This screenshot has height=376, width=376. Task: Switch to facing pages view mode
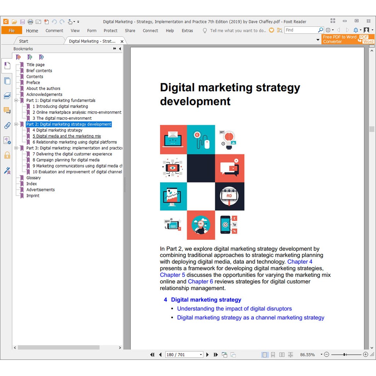tap(282, 355)
